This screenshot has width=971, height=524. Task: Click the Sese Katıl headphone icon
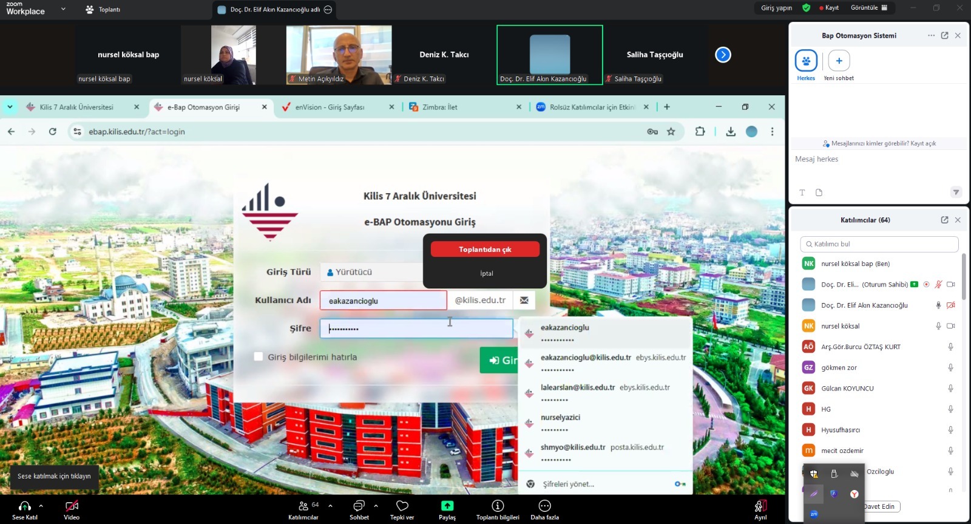tap(24, 506)
